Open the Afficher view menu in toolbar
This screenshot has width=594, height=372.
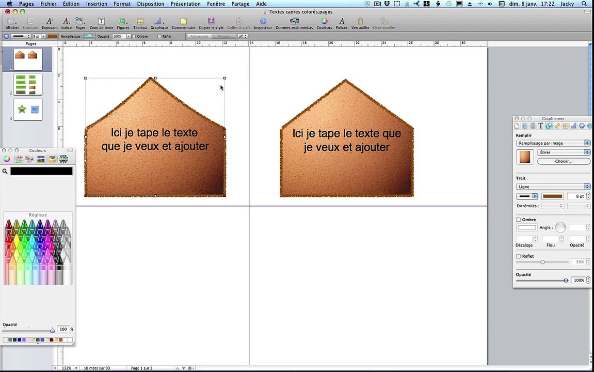click(12, 24)
